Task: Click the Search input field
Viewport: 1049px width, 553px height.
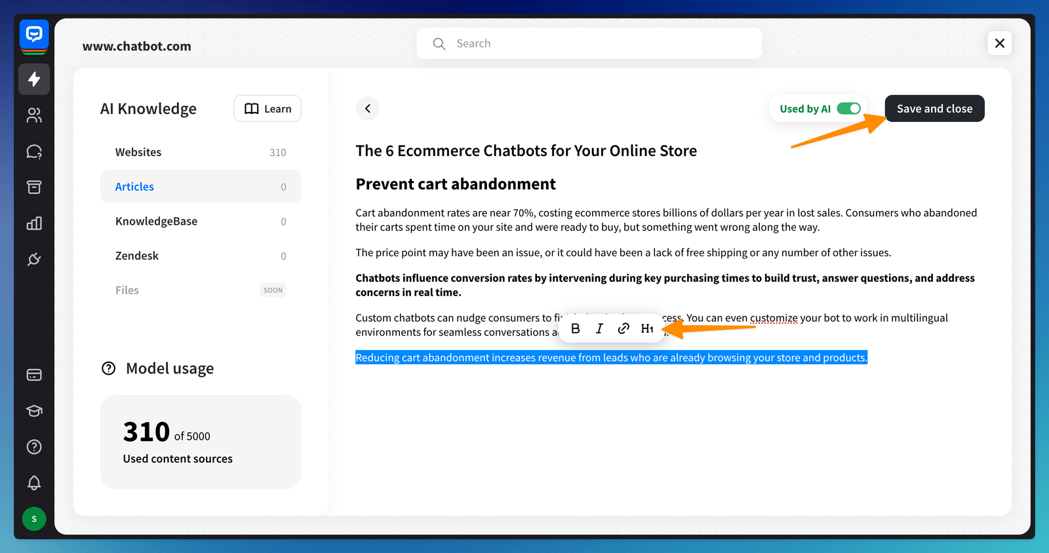Action: point(589,43)
